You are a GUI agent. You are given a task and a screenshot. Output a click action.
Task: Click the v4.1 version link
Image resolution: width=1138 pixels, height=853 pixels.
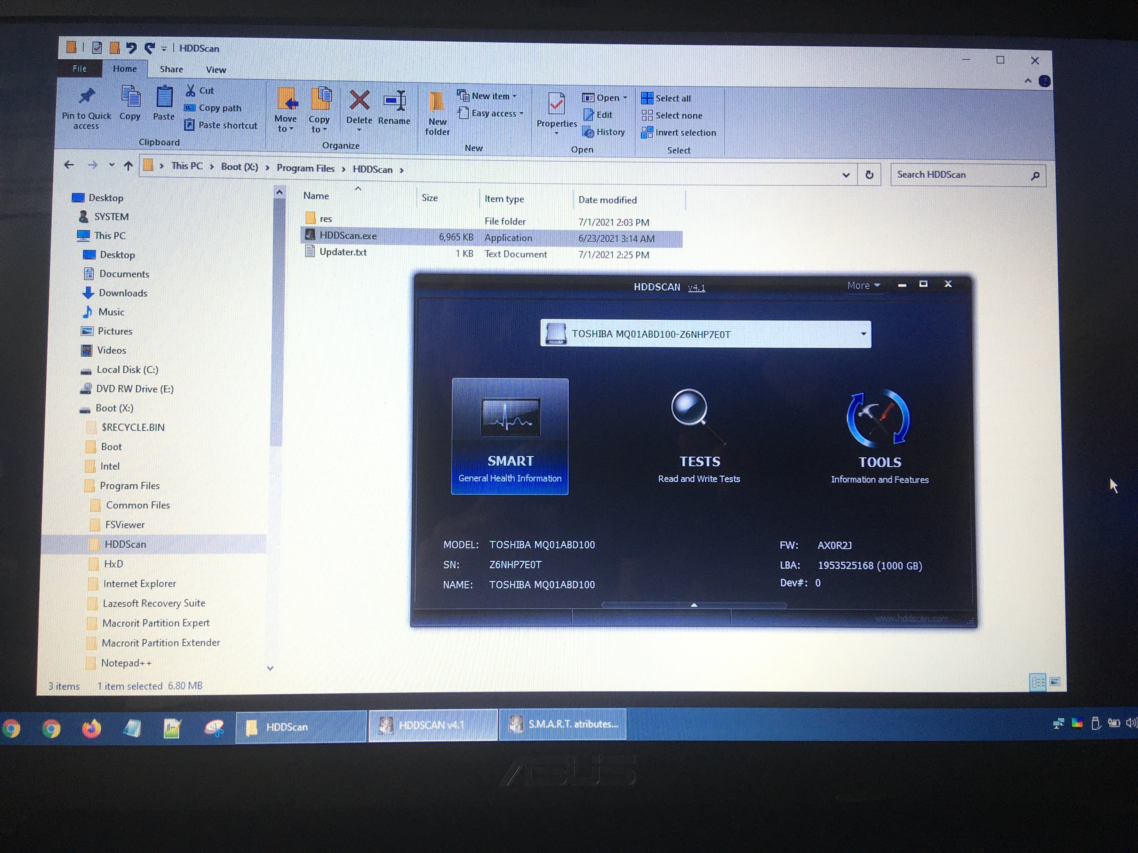pos(696,287)
